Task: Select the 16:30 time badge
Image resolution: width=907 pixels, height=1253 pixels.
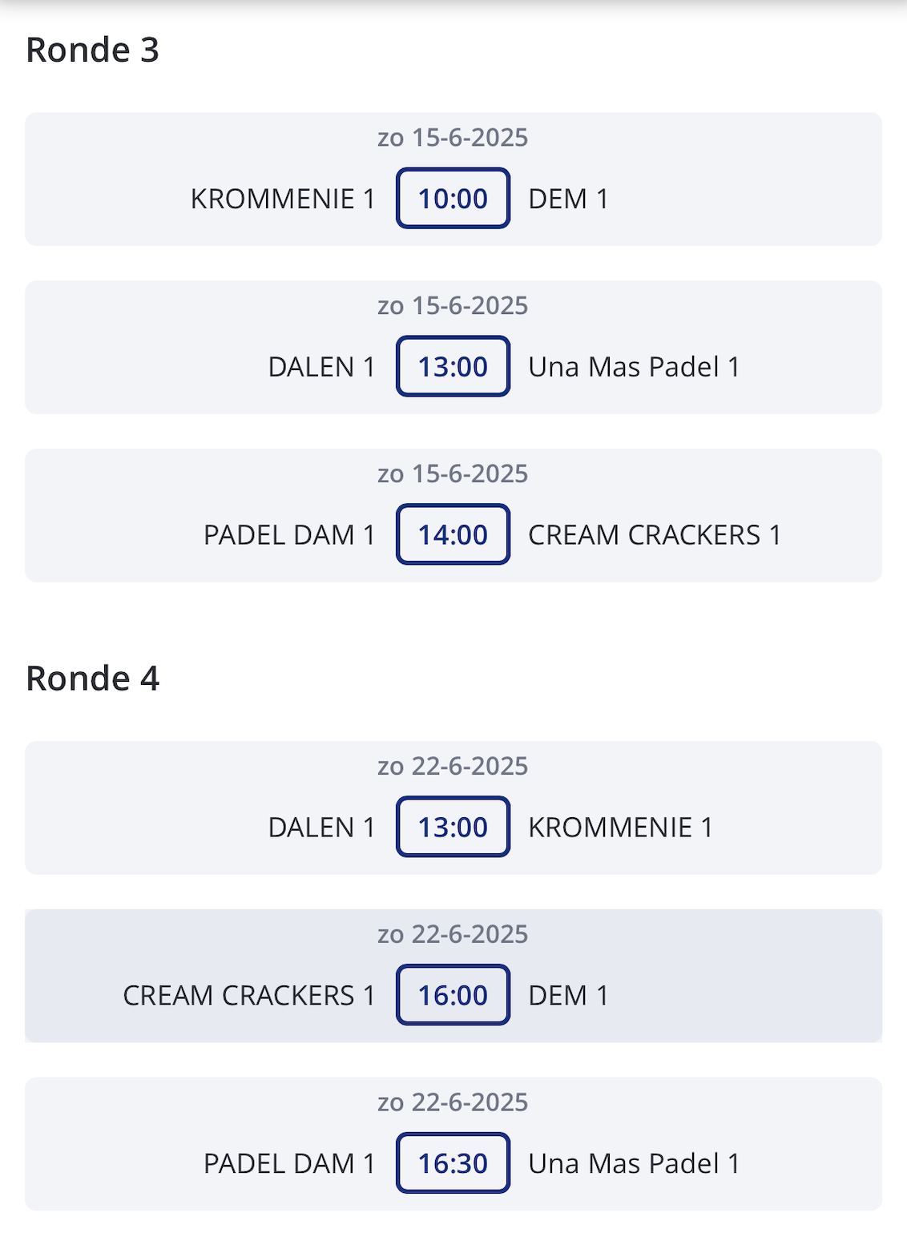Action: [453, 1163]
